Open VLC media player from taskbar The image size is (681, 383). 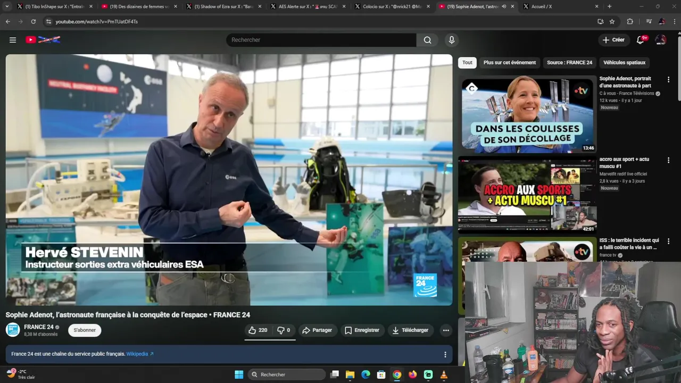coord(444,374)
